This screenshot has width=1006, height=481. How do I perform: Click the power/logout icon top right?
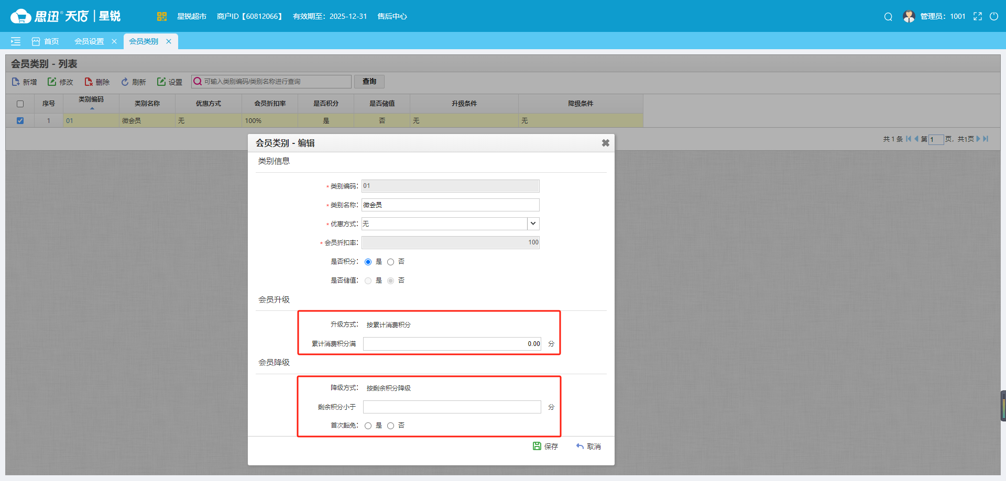tap(995, 16)
